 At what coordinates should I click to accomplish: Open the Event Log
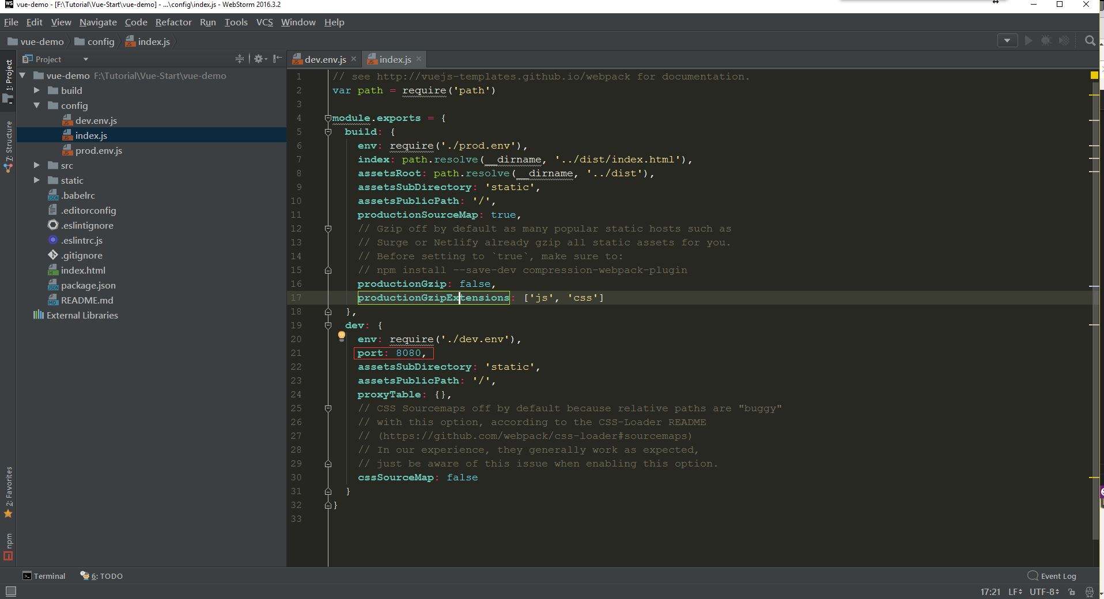(1052, 576)
